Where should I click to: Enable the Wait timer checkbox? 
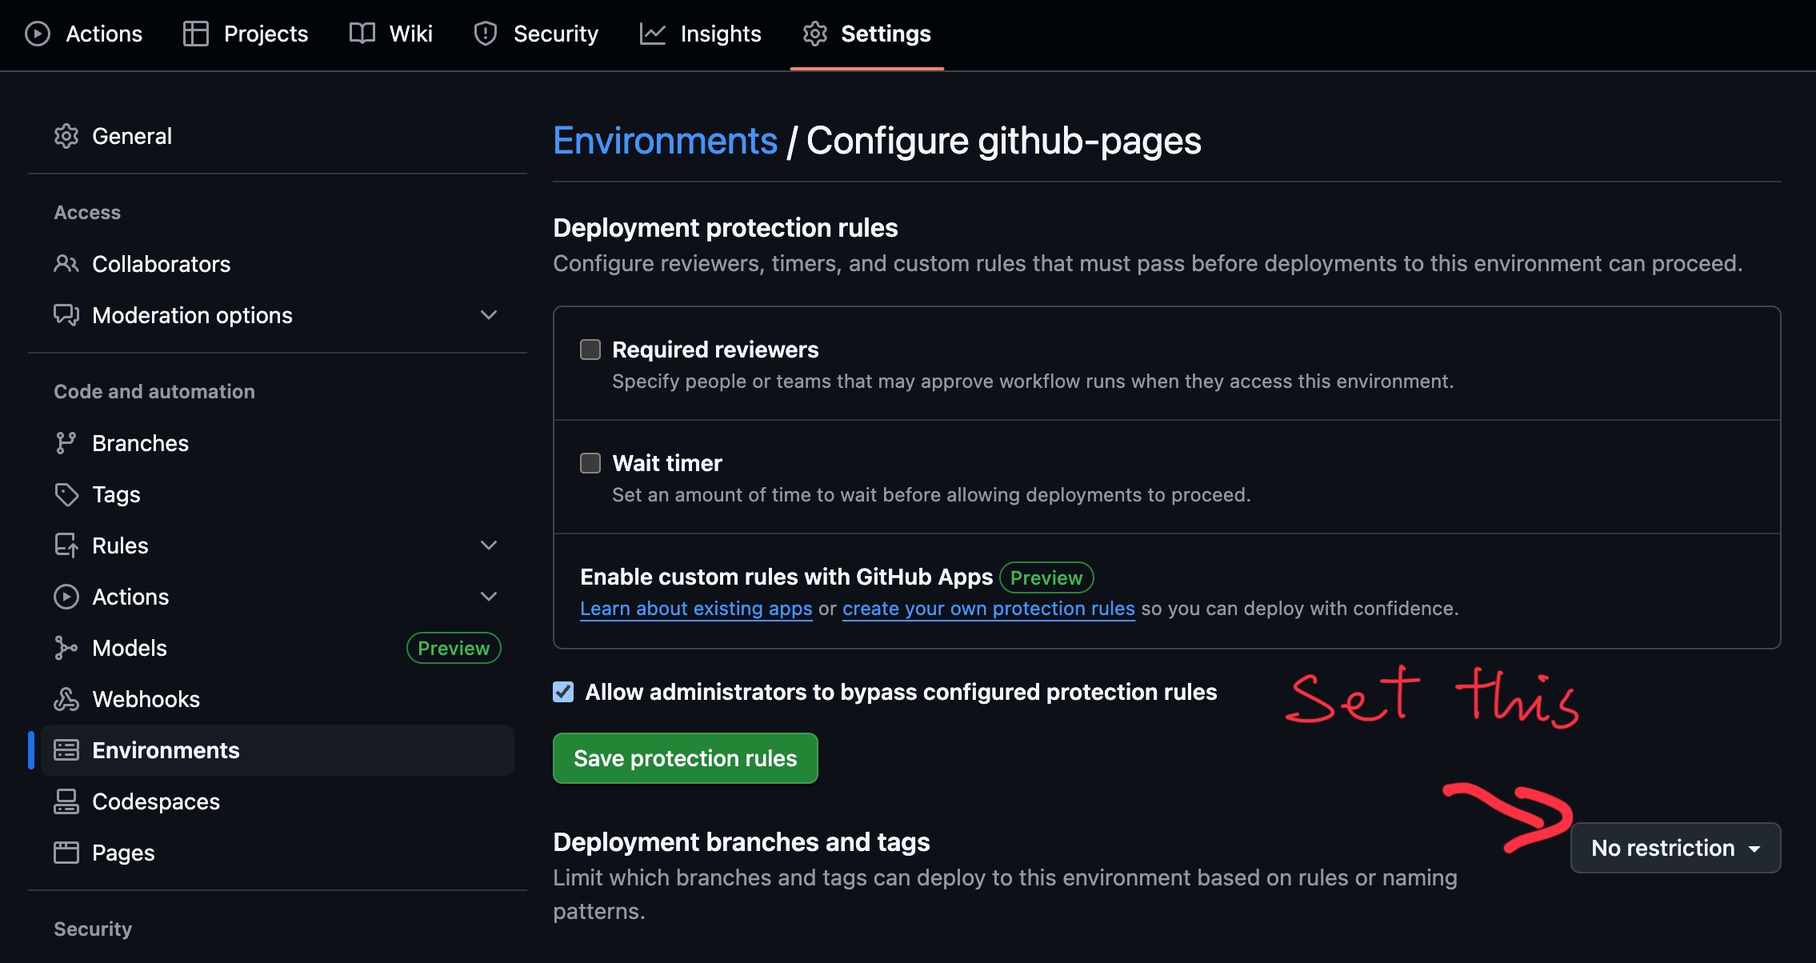pos(590,463)
